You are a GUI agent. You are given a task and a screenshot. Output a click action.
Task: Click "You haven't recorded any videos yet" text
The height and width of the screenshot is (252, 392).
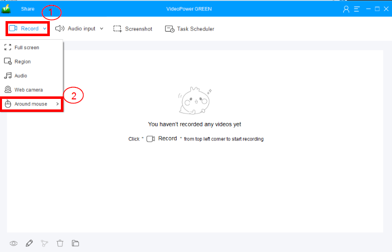(x=195, y=124)
